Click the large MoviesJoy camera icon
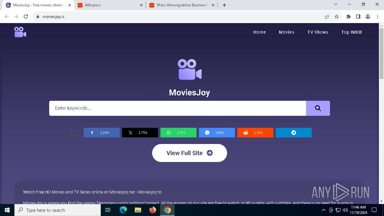Image resolution: width=384 pixels, height=216 pixels. pos(190,70)
